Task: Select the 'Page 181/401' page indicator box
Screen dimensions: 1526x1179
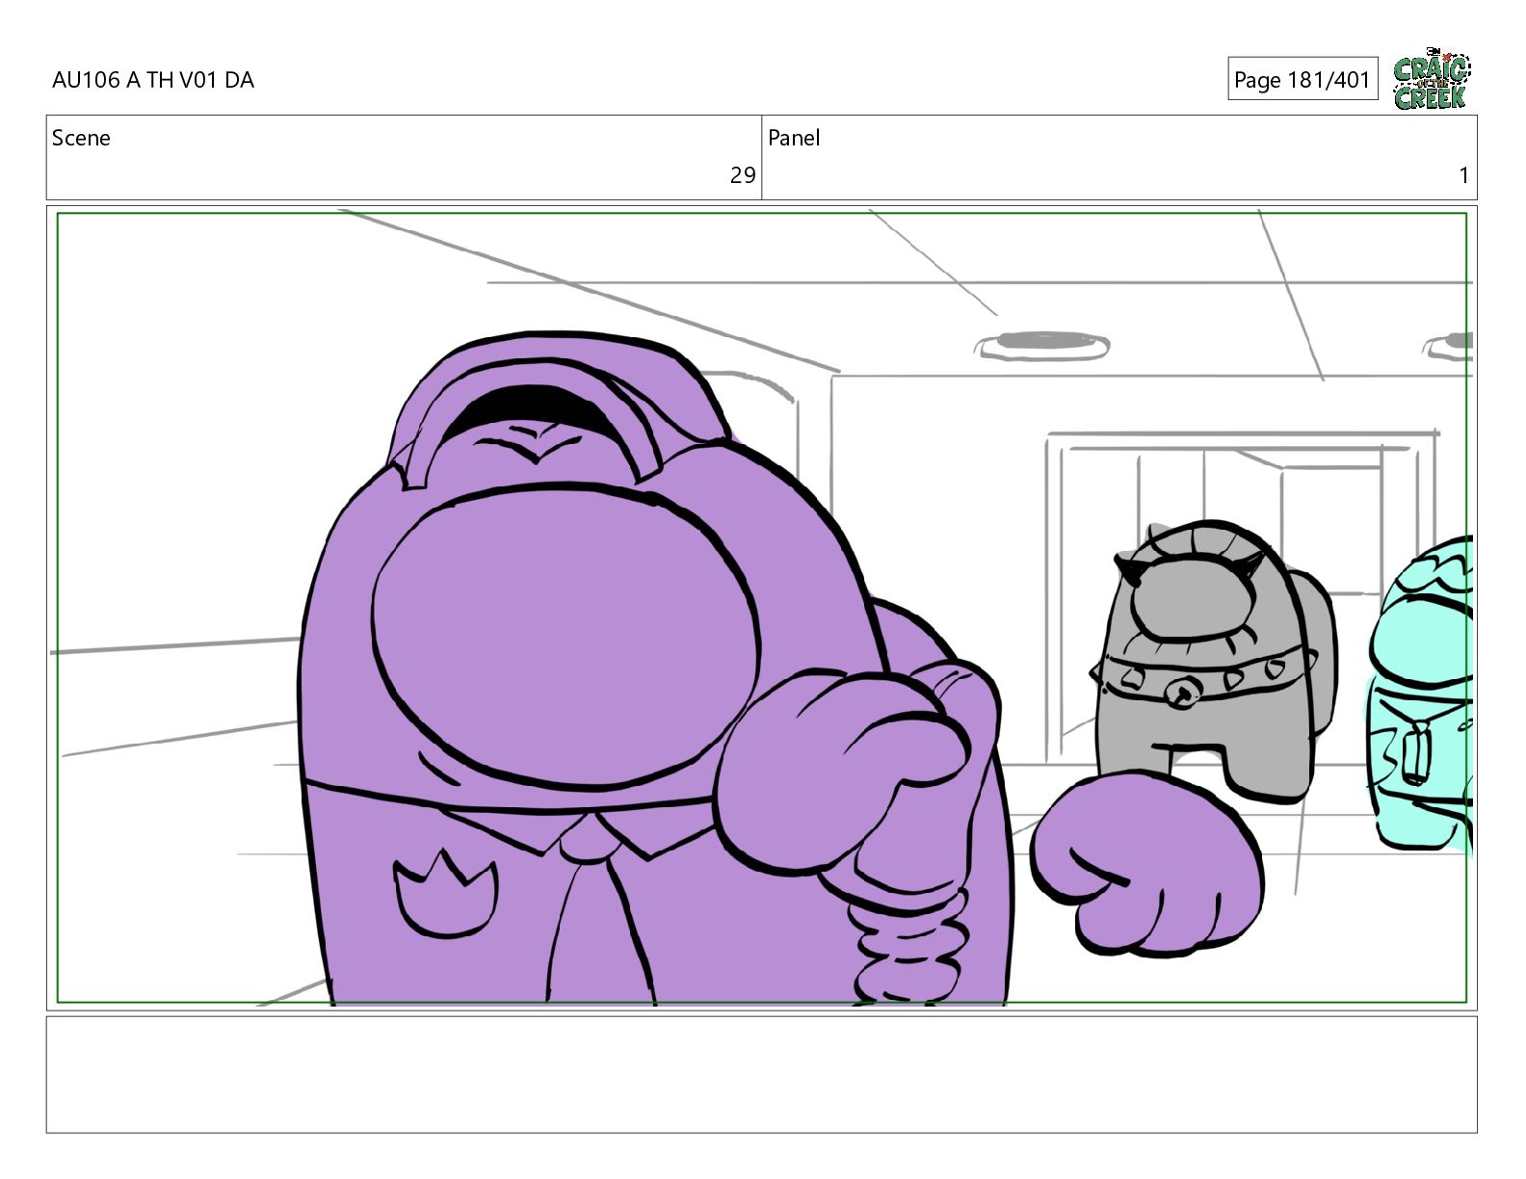Action: tap(1302, 79)
